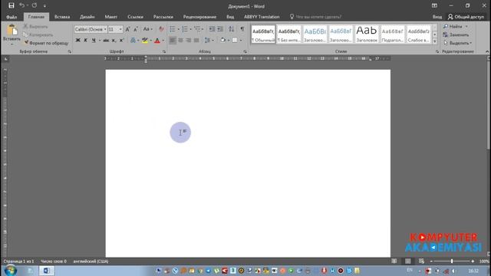The height and width of the screenshot is (276, 491).
Task: Toggle bold (Ж) formatting
Action: click(78, 40)
